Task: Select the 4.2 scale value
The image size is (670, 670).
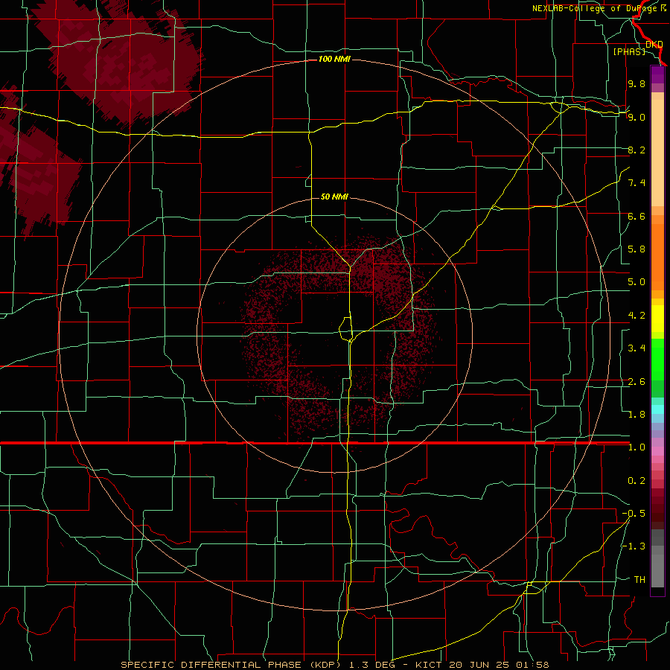Action: pyautogui.click(x=636, y=316)
